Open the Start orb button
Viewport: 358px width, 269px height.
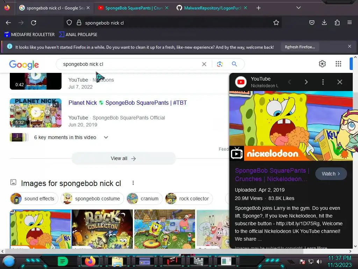9,262
